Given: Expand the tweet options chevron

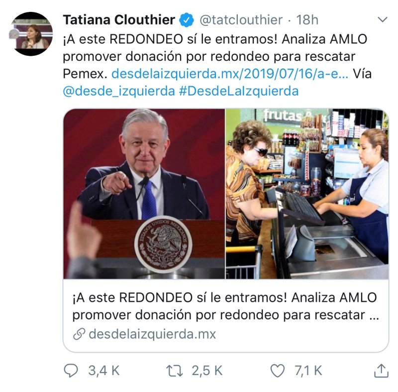Looking at the screenshot, I should point(383,19).
